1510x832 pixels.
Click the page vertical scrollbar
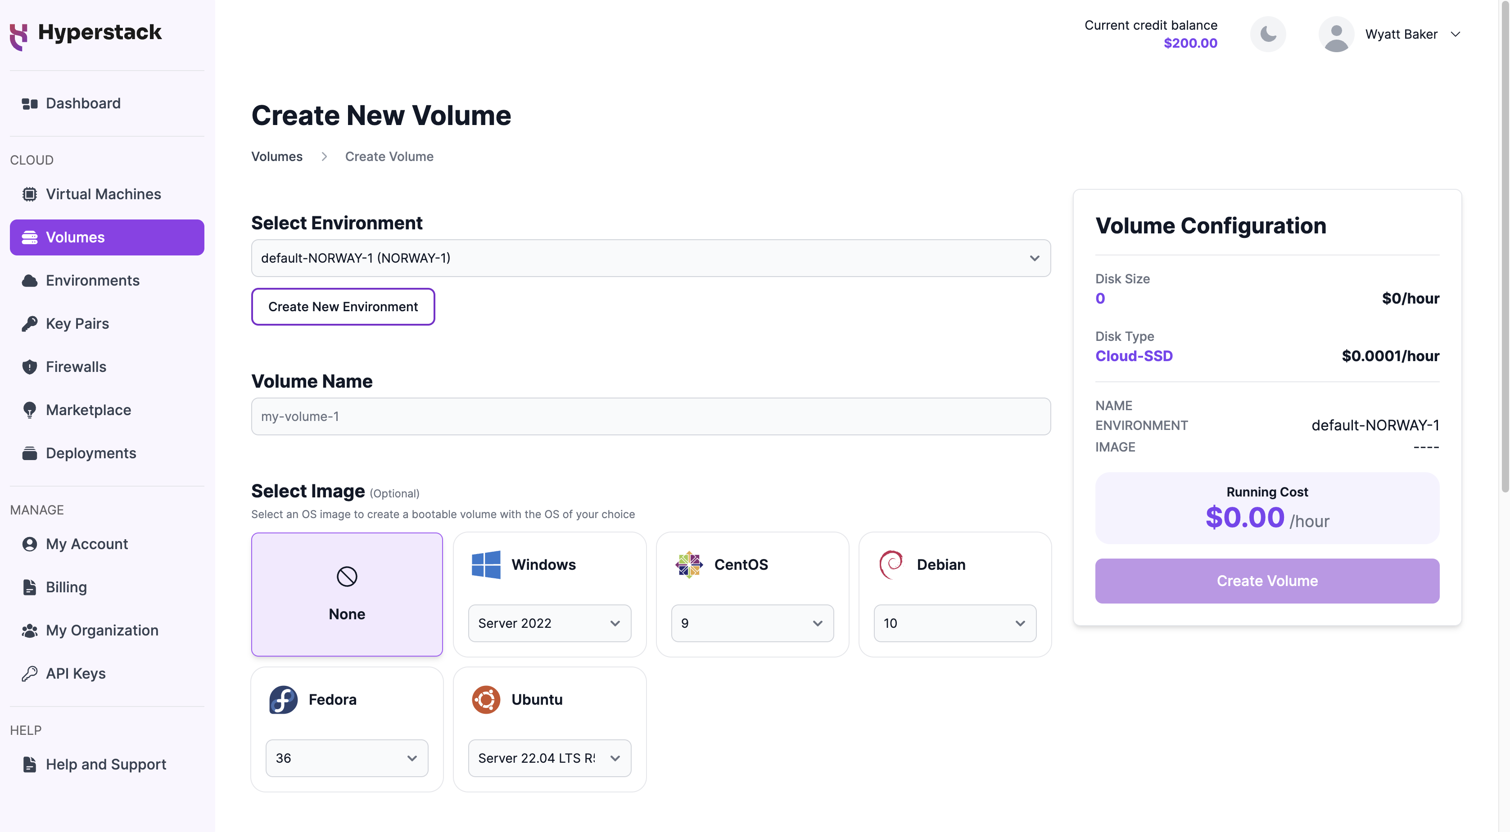[1505, 246]
